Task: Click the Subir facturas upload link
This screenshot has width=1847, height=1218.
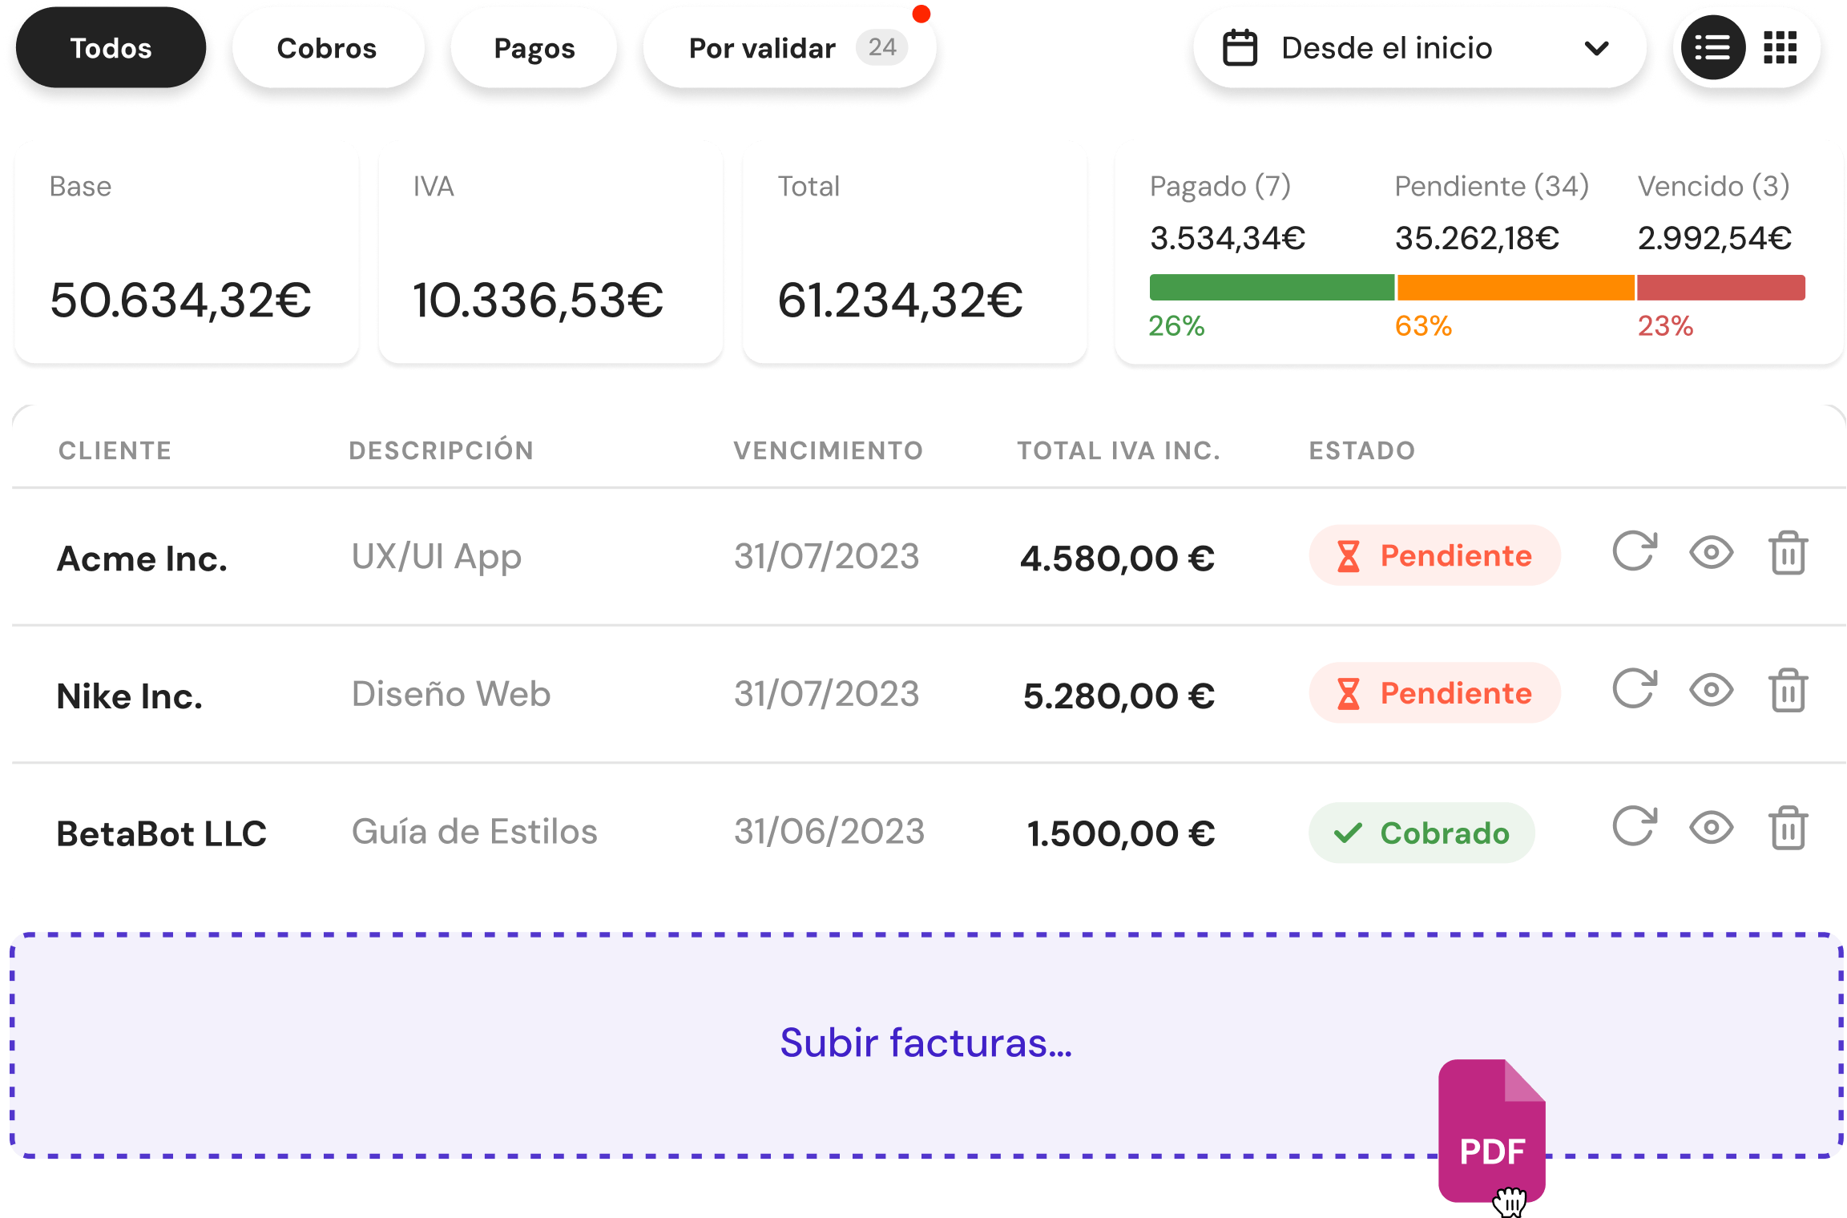Action: 926,1043
